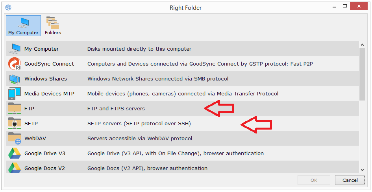Open the Folders toolbar tab

click(x=53, y=26)
